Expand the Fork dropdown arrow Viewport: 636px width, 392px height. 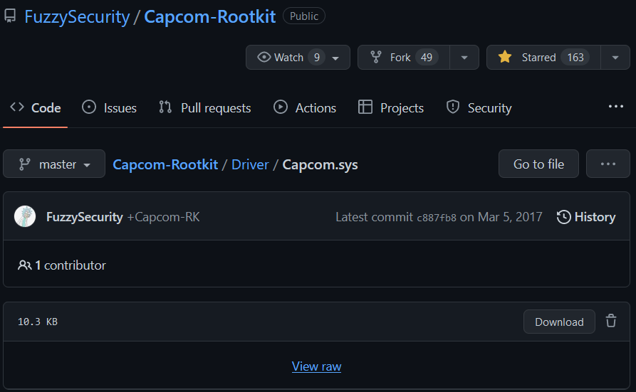tap(464, 57)
